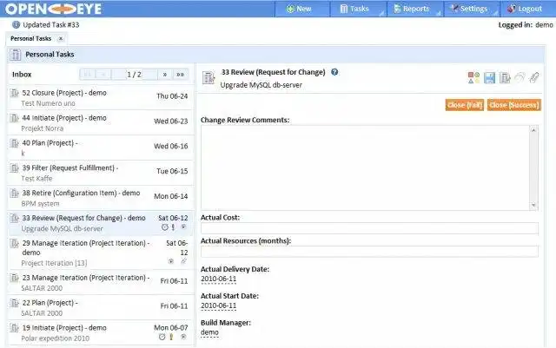
Task: Go to next inbox page
Action: tap(165, 75)
